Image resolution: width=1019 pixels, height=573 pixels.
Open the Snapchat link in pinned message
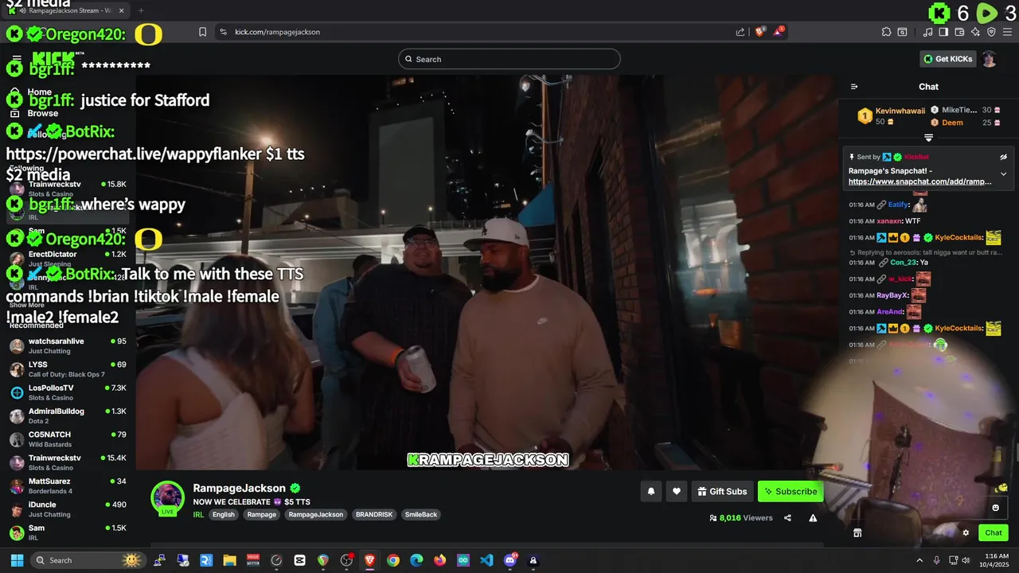(x=920, y=181)
